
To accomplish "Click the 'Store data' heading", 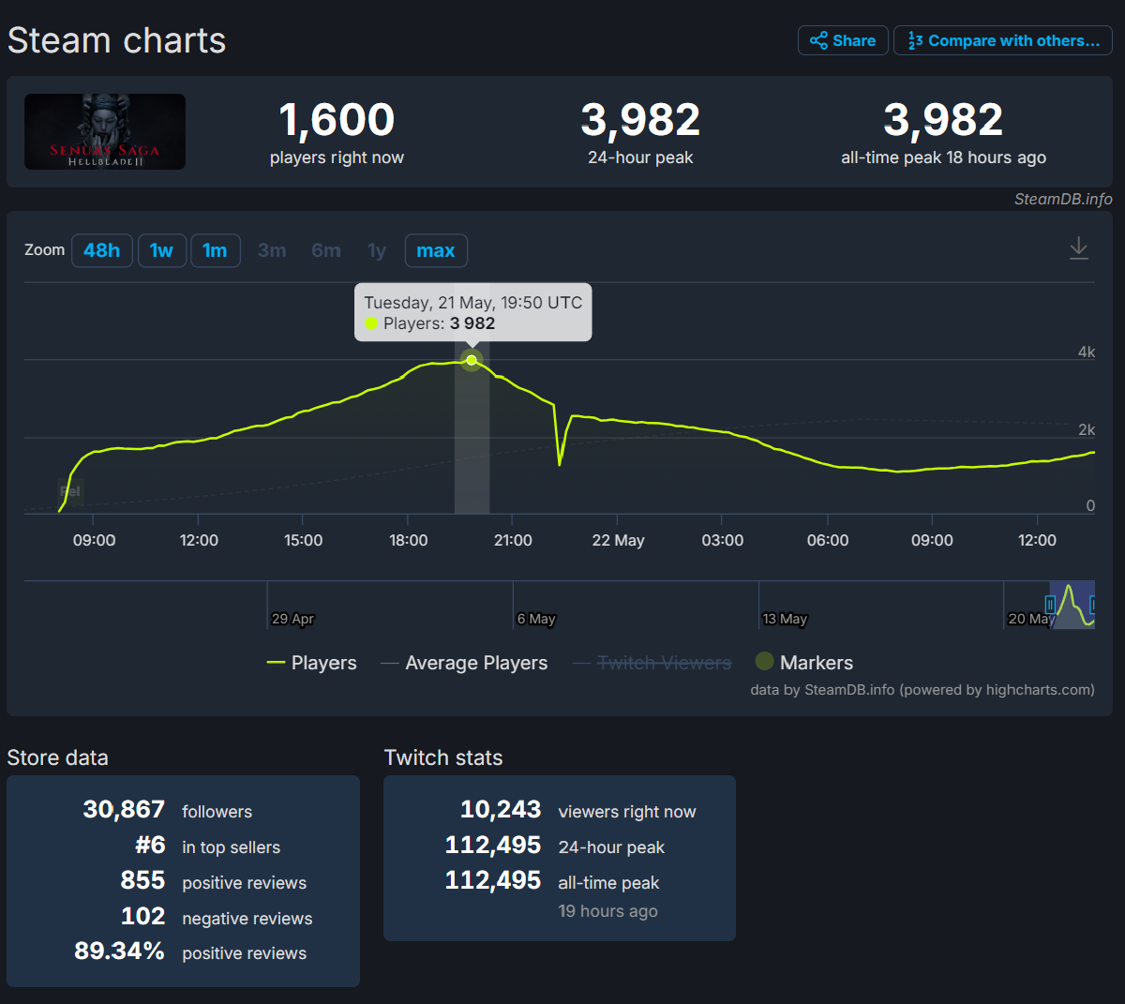I will (x=58, y=757).
